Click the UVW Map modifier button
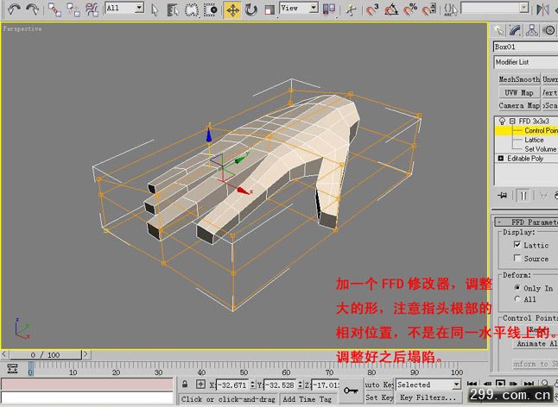558x407 pixels. (519, 92)
